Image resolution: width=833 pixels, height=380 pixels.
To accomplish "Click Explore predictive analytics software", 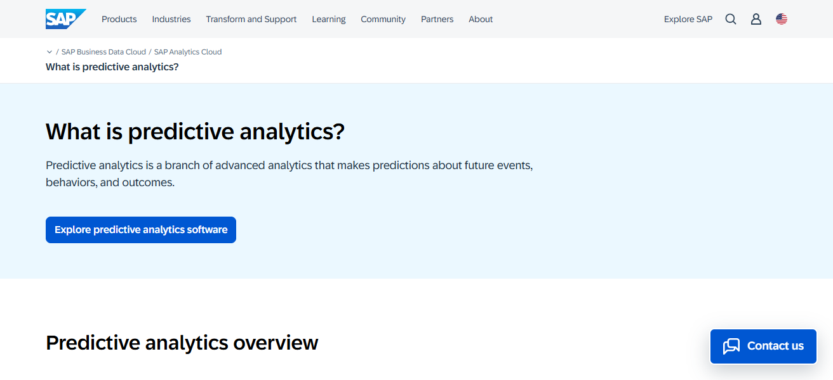I will click(x=140, y=229).
